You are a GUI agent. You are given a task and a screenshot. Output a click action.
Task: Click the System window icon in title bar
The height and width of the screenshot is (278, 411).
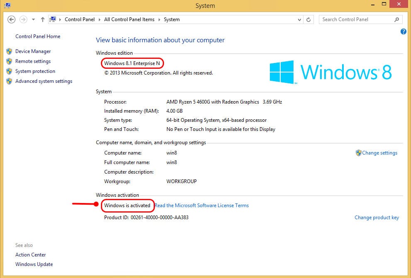pyautogui.click(x=7, y=5)
